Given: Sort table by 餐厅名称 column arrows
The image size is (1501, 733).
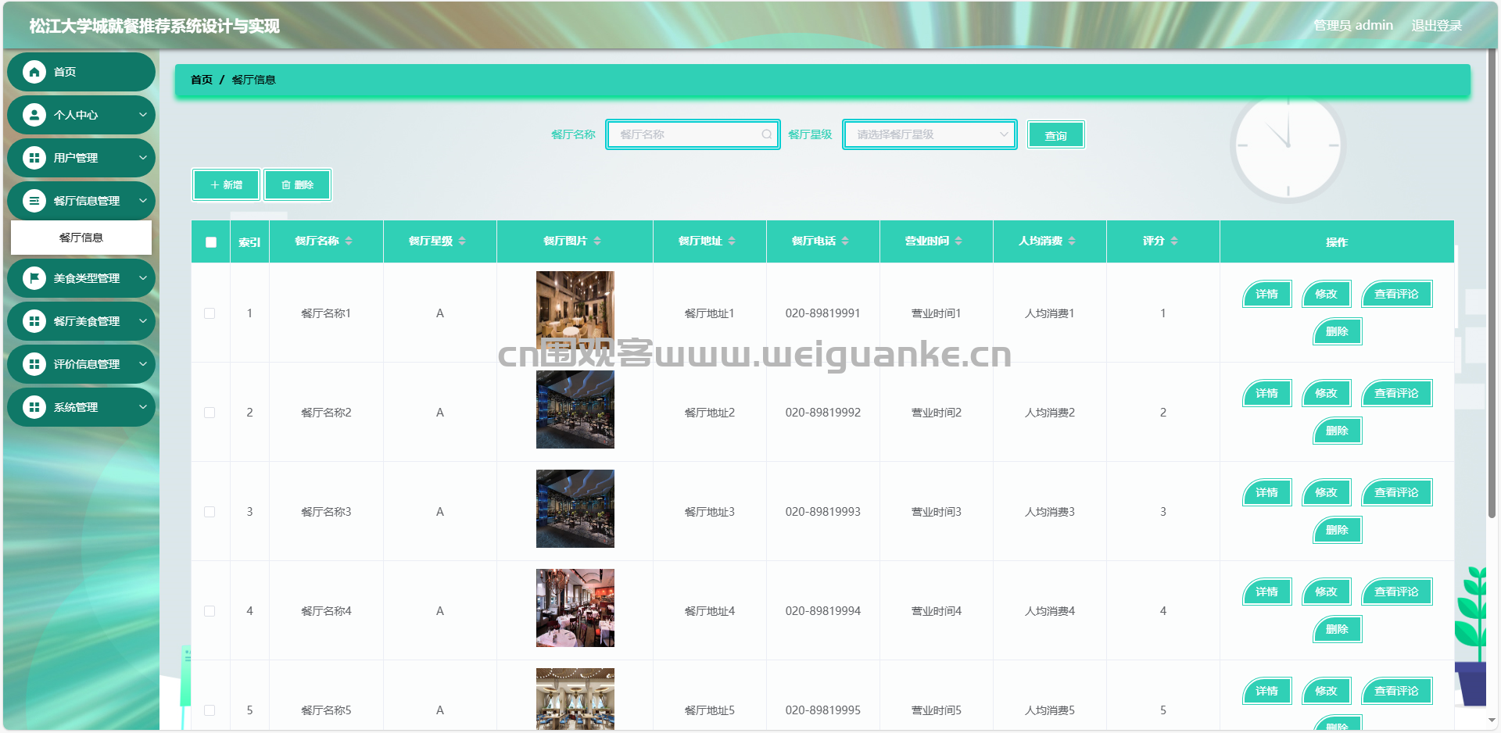Looking at the screenshot, I should (349, 241).
